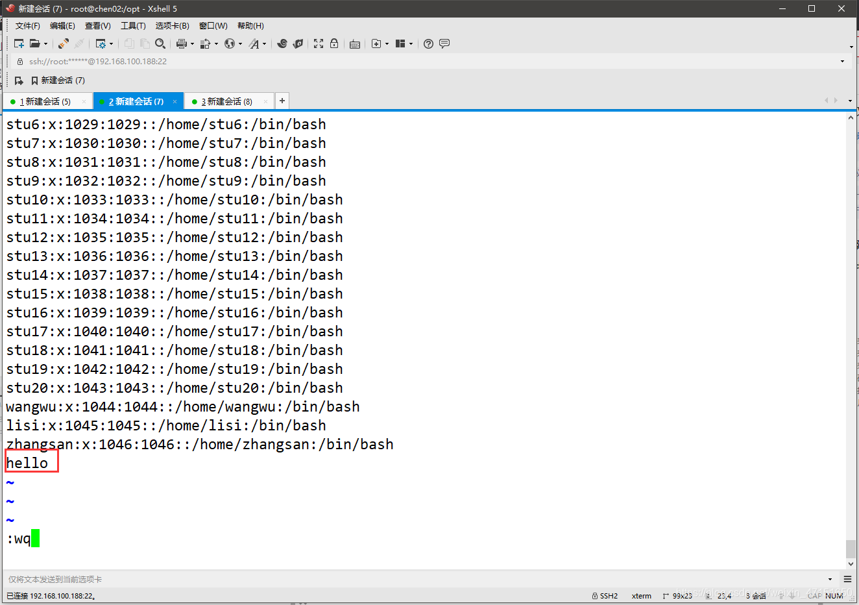Screen dimensions: 859x605
Task: Click the Paste clipboard icon
Action: click(x=145, y=43)
